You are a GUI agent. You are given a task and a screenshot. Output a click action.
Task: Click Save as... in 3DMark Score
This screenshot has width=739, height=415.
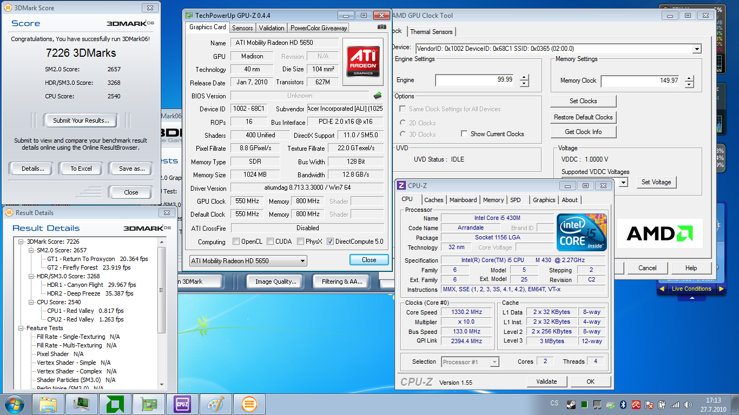pos(132,169)
